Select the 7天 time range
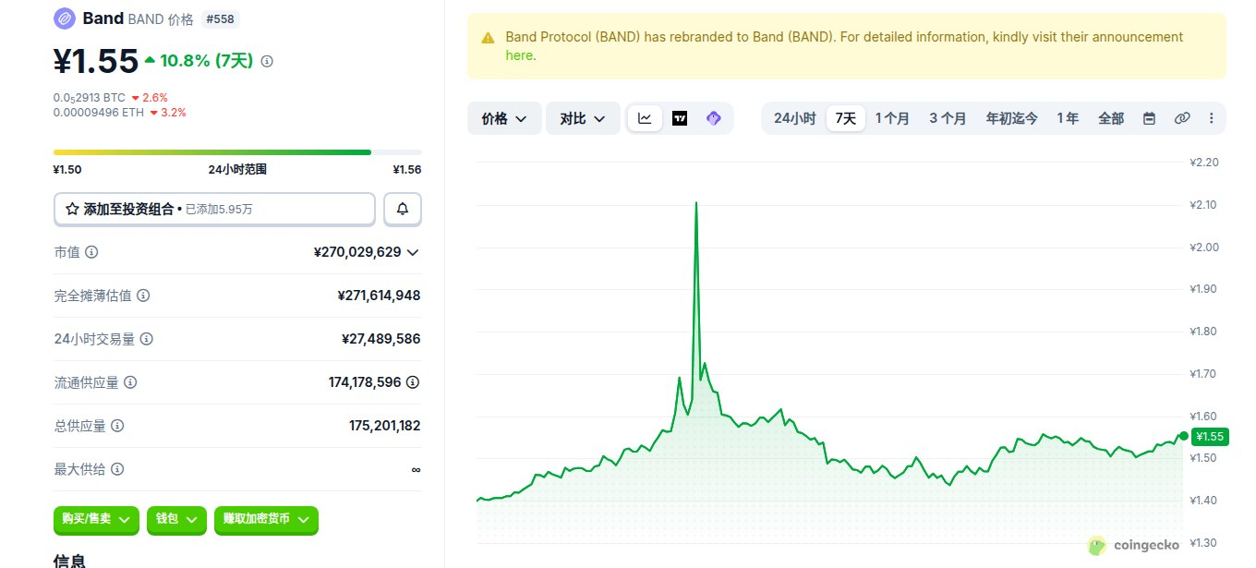Screen dimensions: 1256x568 tap(846, 118)
